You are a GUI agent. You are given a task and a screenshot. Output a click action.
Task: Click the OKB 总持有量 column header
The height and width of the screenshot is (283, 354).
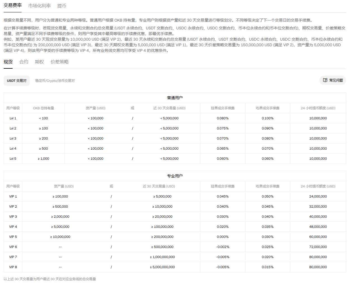tap(43, 108)
